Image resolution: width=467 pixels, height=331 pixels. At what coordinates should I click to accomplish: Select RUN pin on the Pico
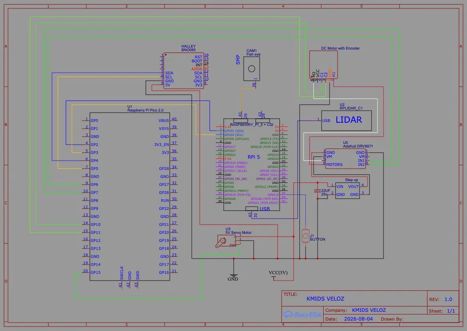click(165, 201)
